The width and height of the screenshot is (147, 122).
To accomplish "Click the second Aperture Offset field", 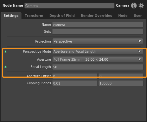I will (121, 76).
